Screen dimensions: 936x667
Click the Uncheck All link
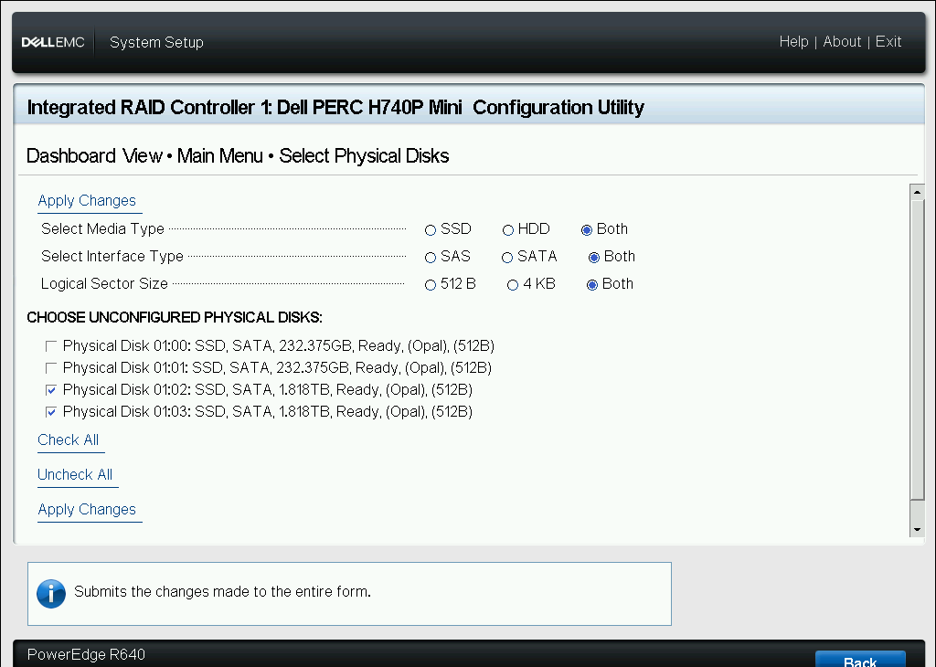click(x=76, y=474)
